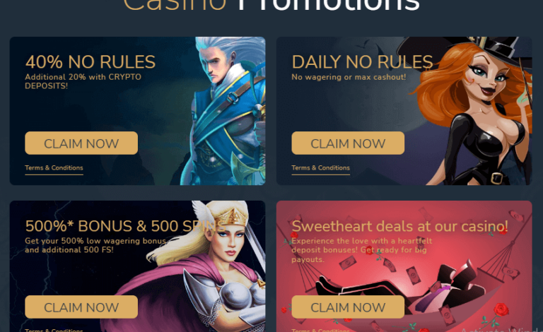The width and height of the screenshot is (543, 332).
Task: Click the No wagering or max cashout text
Action: (349, 77)
